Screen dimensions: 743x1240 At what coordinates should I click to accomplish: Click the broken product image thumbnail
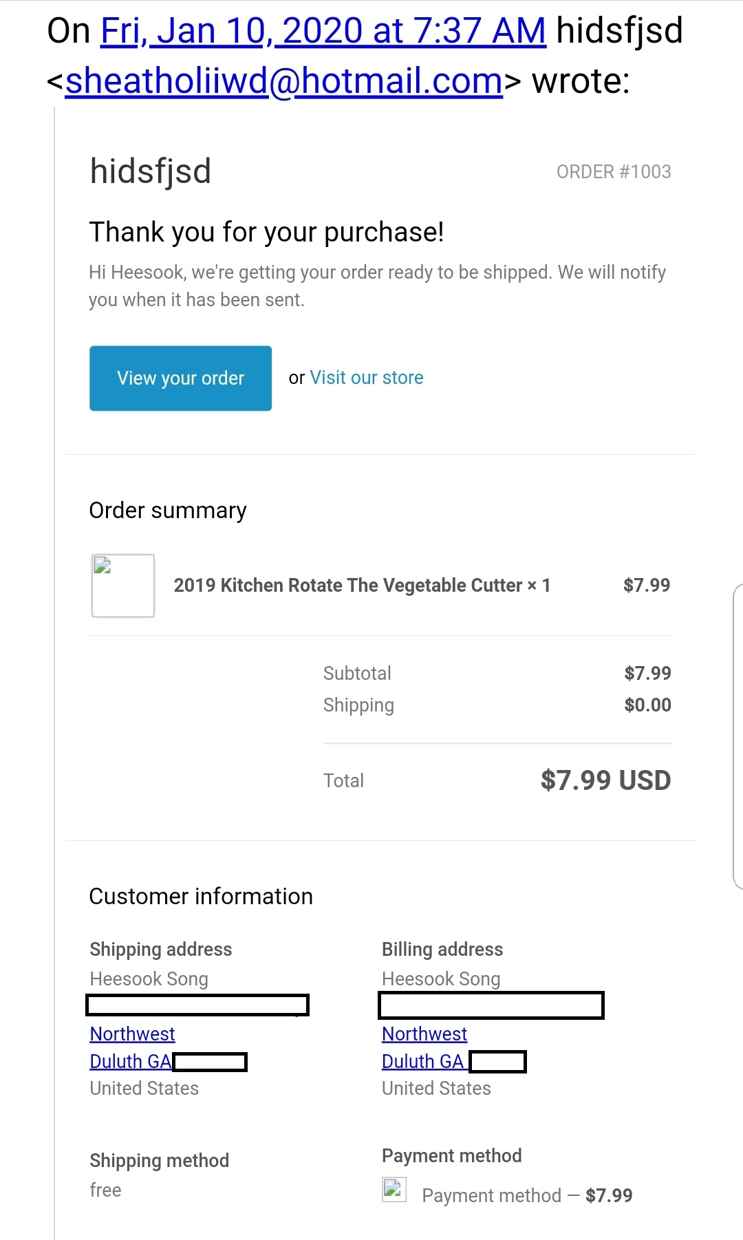123,586
